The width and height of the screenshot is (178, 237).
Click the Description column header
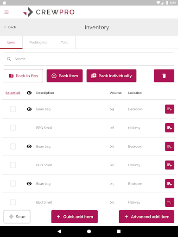(x=45, y=93)
